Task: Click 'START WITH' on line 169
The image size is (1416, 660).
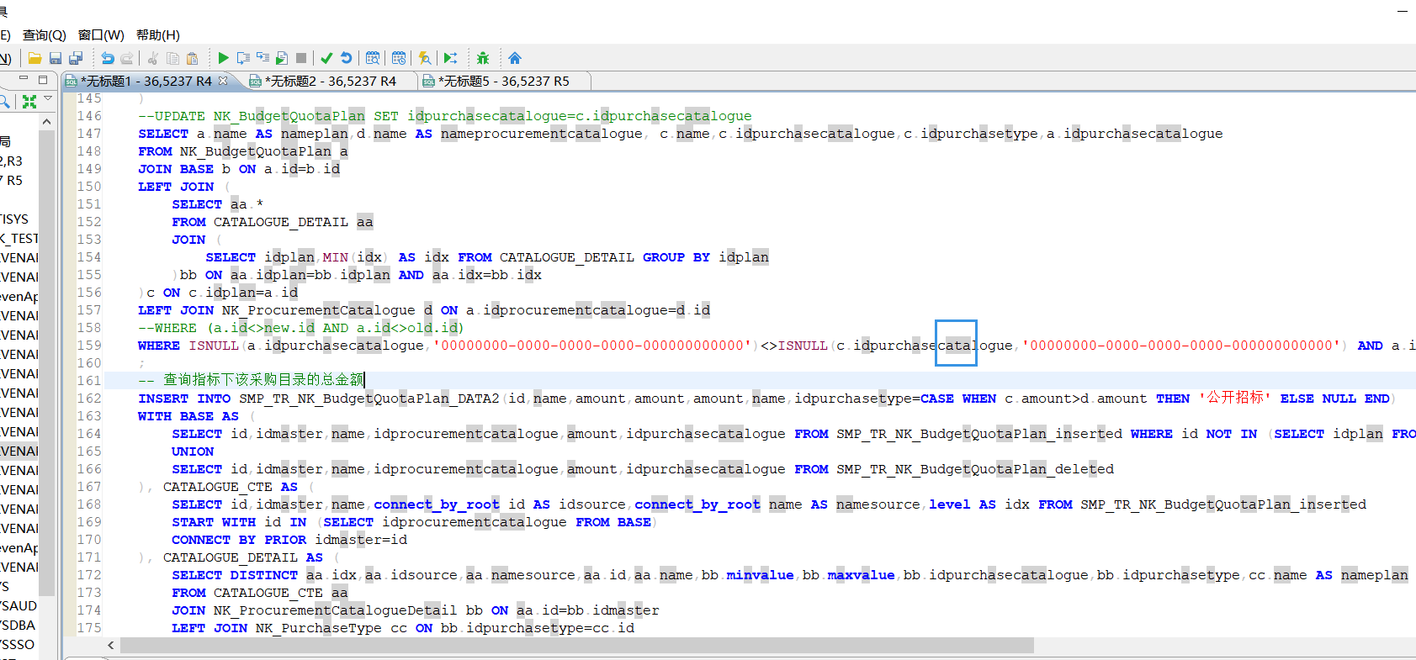Action: 214,522
